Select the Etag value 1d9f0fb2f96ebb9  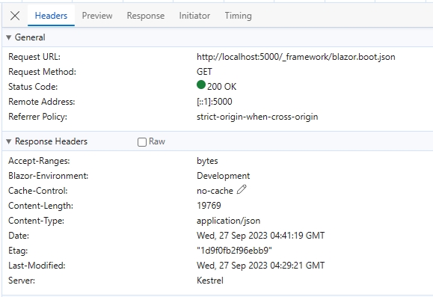coord(234,251)
